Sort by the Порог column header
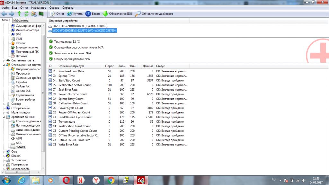Screen dimensions: 329x185 pos(109,66)
